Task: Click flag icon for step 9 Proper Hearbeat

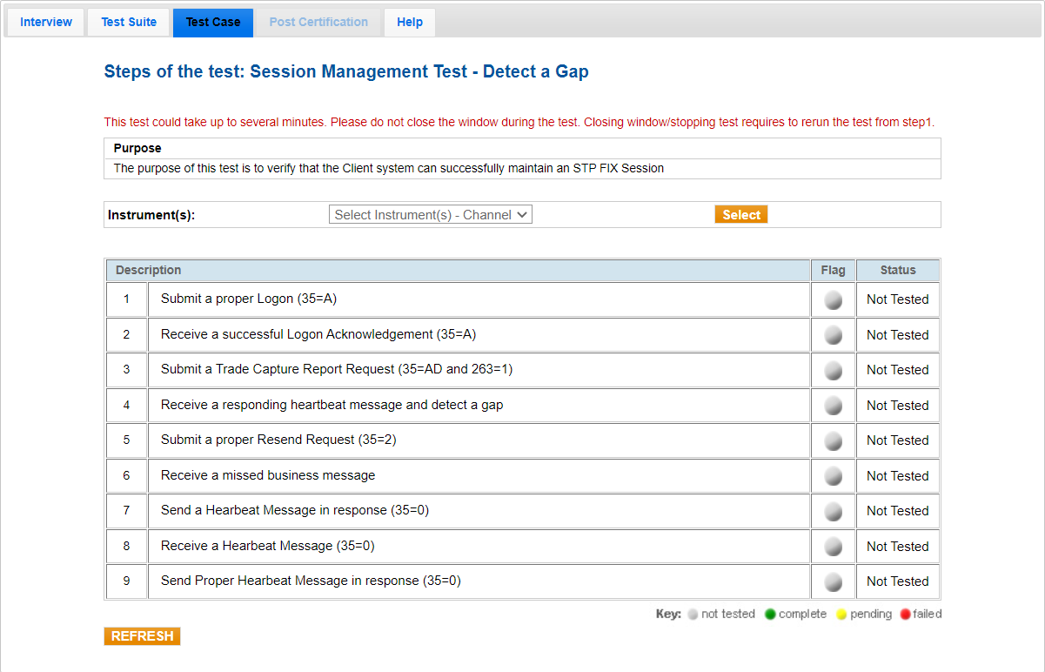Action: pyautogui.click(x=833, y=582)
